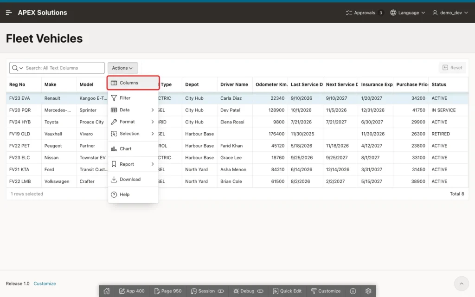Open the demo_dev user menu

point(450,13)
